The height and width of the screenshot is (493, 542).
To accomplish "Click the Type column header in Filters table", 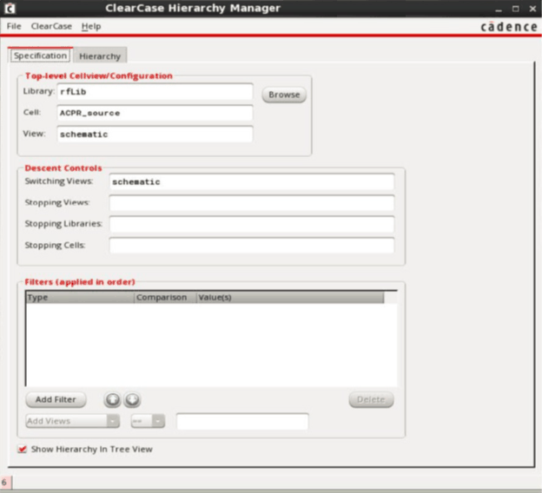I will pyautogui.click(x=80, y=298).
